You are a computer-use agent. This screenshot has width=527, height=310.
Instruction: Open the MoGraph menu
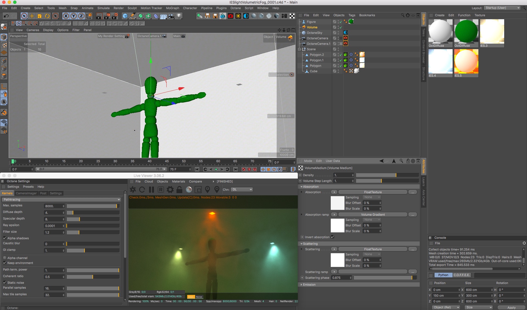172,8
